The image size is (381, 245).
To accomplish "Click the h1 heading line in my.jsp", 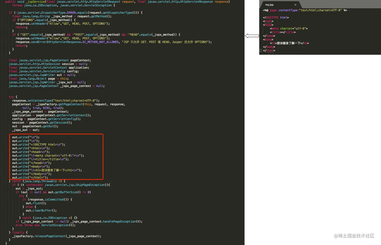I will (289, 43).
